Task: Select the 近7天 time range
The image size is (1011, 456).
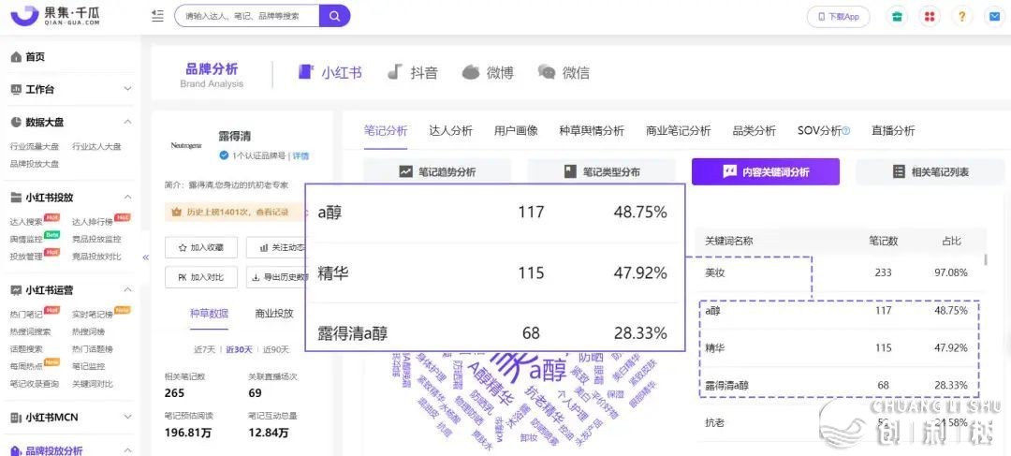Action: [x=204, y=349]
